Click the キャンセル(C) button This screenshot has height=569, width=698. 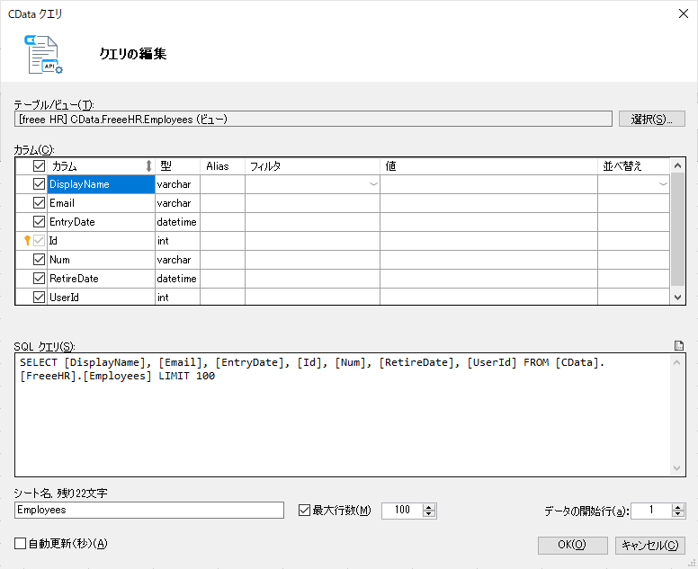pyautogui.click(x=650, y=545)
